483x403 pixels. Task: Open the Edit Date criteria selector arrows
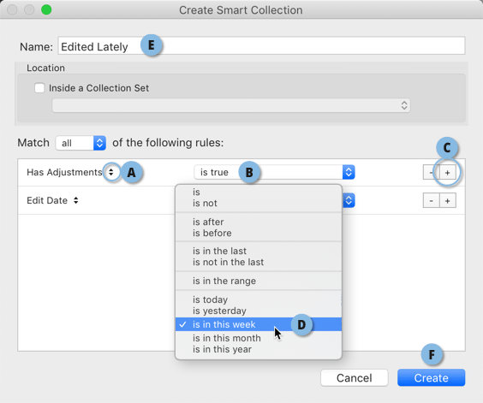click(x=75, y=200)
